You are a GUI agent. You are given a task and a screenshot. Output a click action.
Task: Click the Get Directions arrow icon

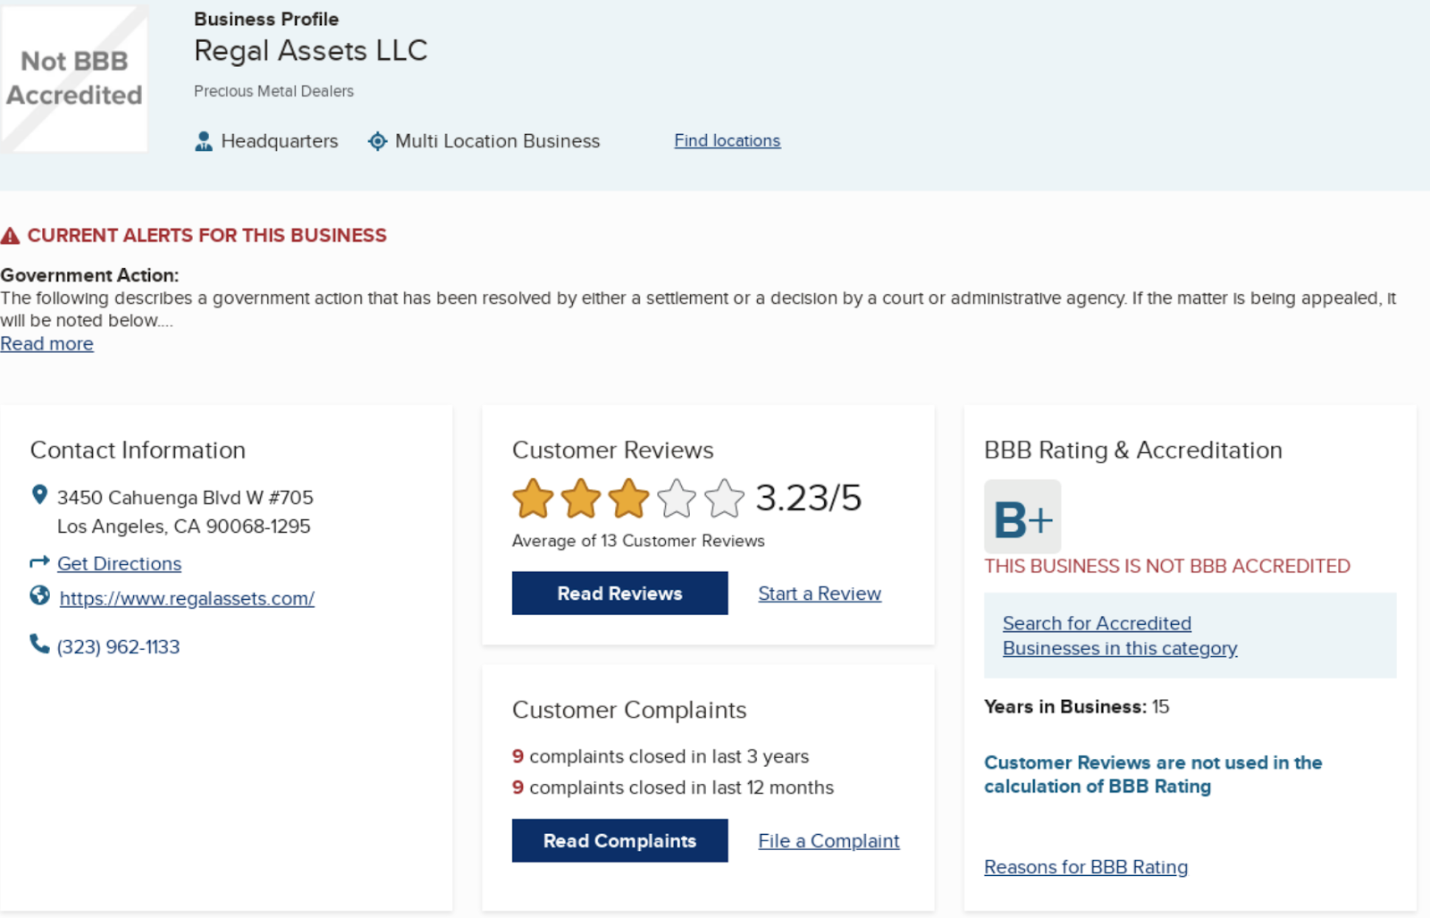pyautogui.click(x=39, y=562)
